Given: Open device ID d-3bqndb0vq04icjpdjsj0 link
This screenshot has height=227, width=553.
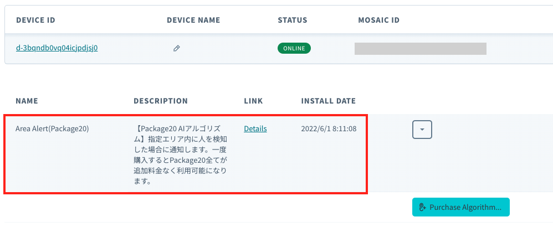Looking at the screenshot, I should point(57,48).
